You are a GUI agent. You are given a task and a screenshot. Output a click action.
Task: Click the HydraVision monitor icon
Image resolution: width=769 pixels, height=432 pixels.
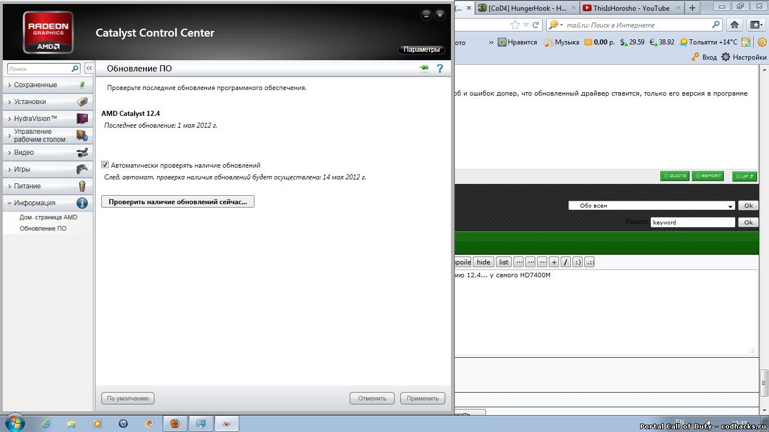point(82,119)
